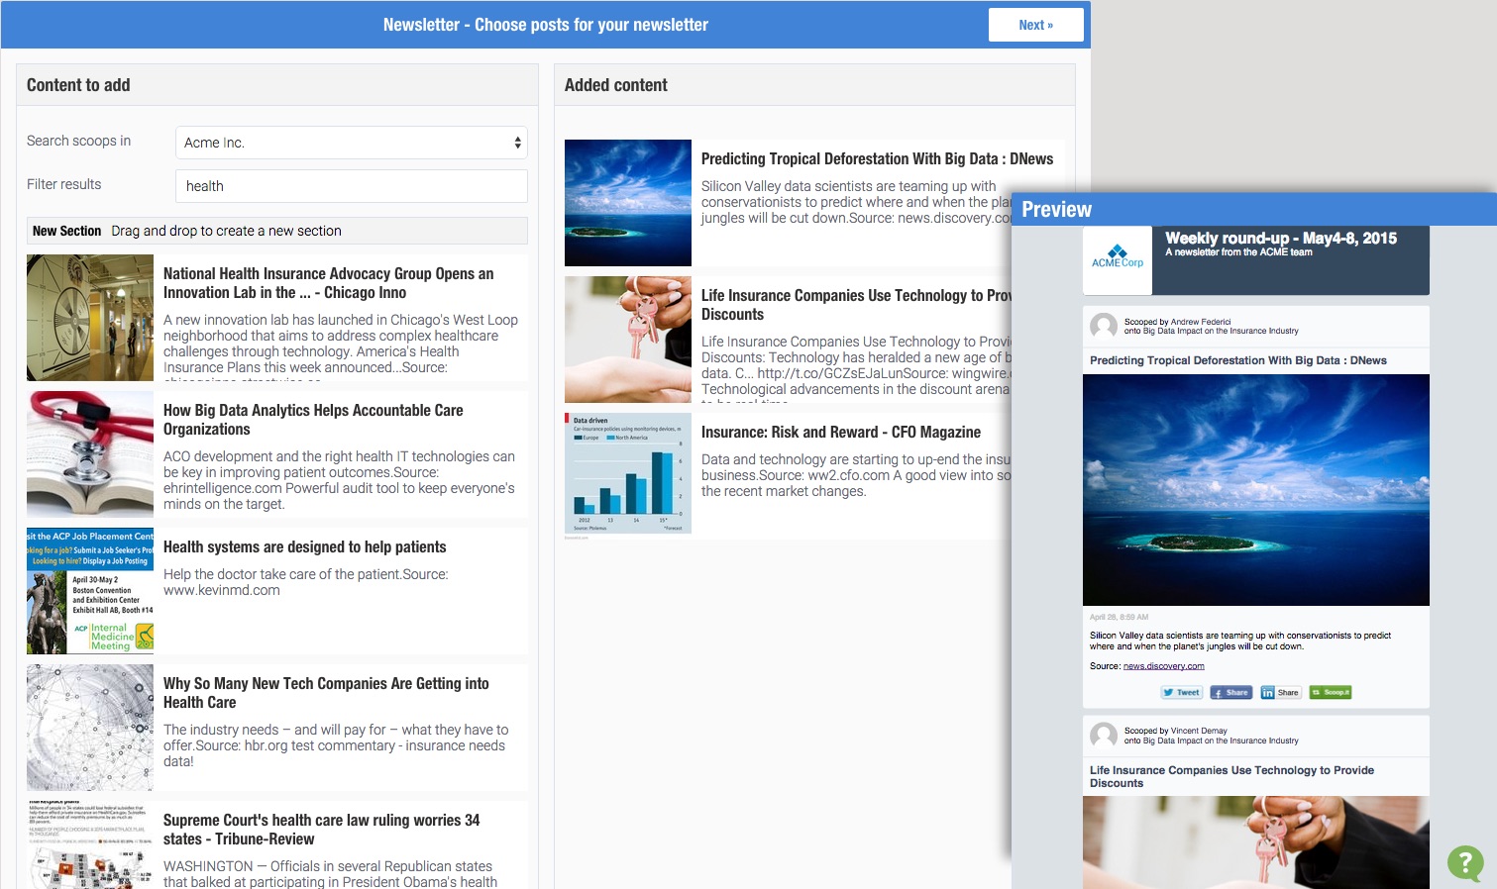This screenshot has height=889, width=1497.
Task: Click the New Section drag bar
Action: [277, 231]
